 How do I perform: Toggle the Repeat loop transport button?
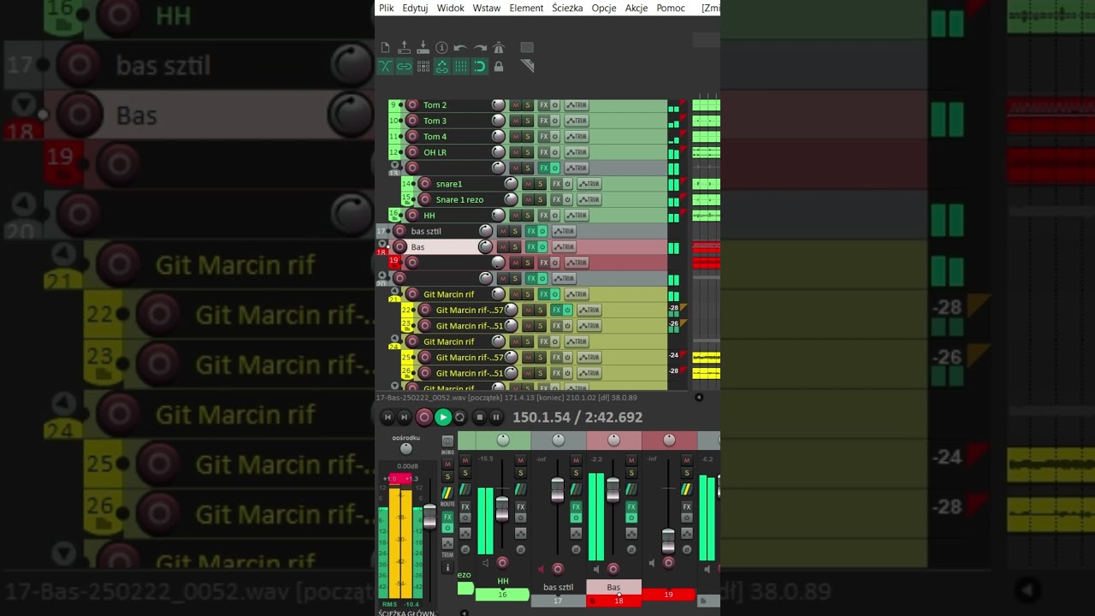460,418
